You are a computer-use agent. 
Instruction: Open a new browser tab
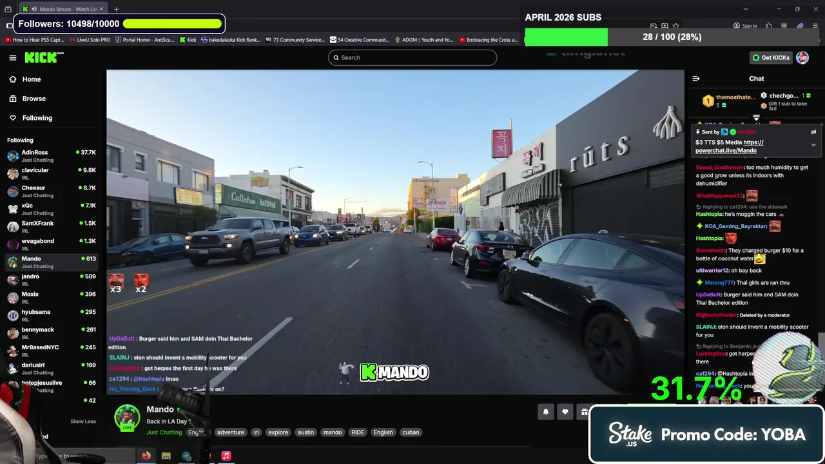coord(117,9)
